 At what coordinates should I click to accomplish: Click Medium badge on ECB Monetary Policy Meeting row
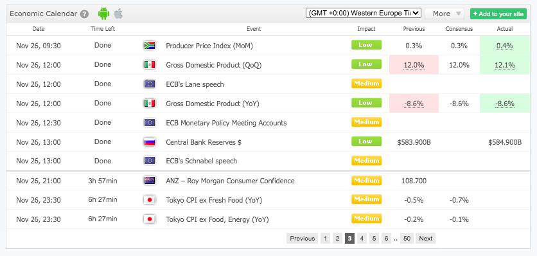click(366, 122)
